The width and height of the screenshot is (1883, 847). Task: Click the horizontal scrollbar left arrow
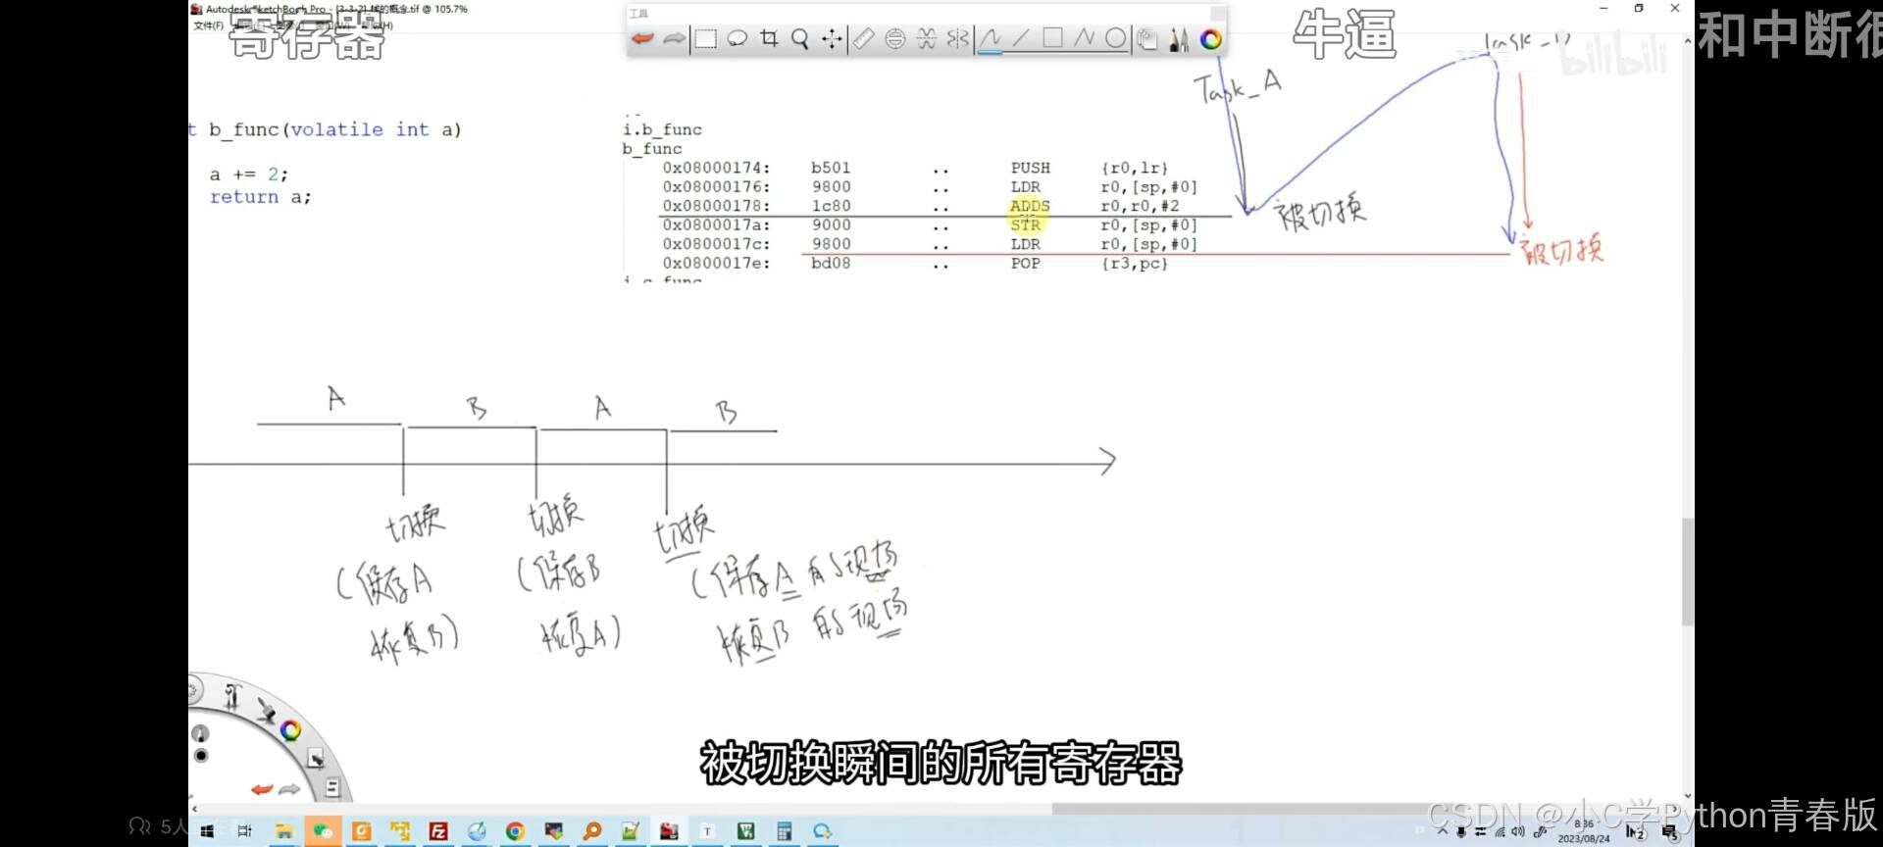pos(193,809)
